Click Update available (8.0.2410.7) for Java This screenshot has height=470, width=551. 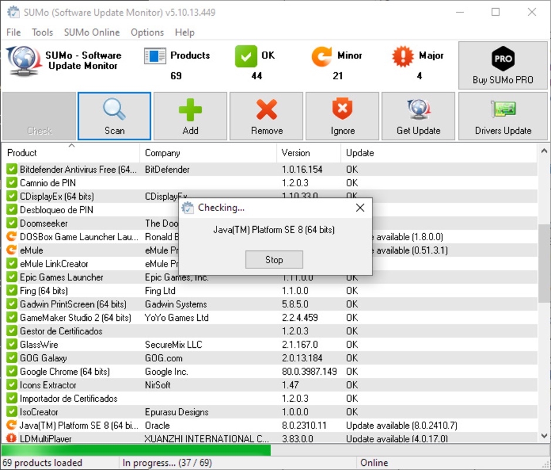click(401, 426)
